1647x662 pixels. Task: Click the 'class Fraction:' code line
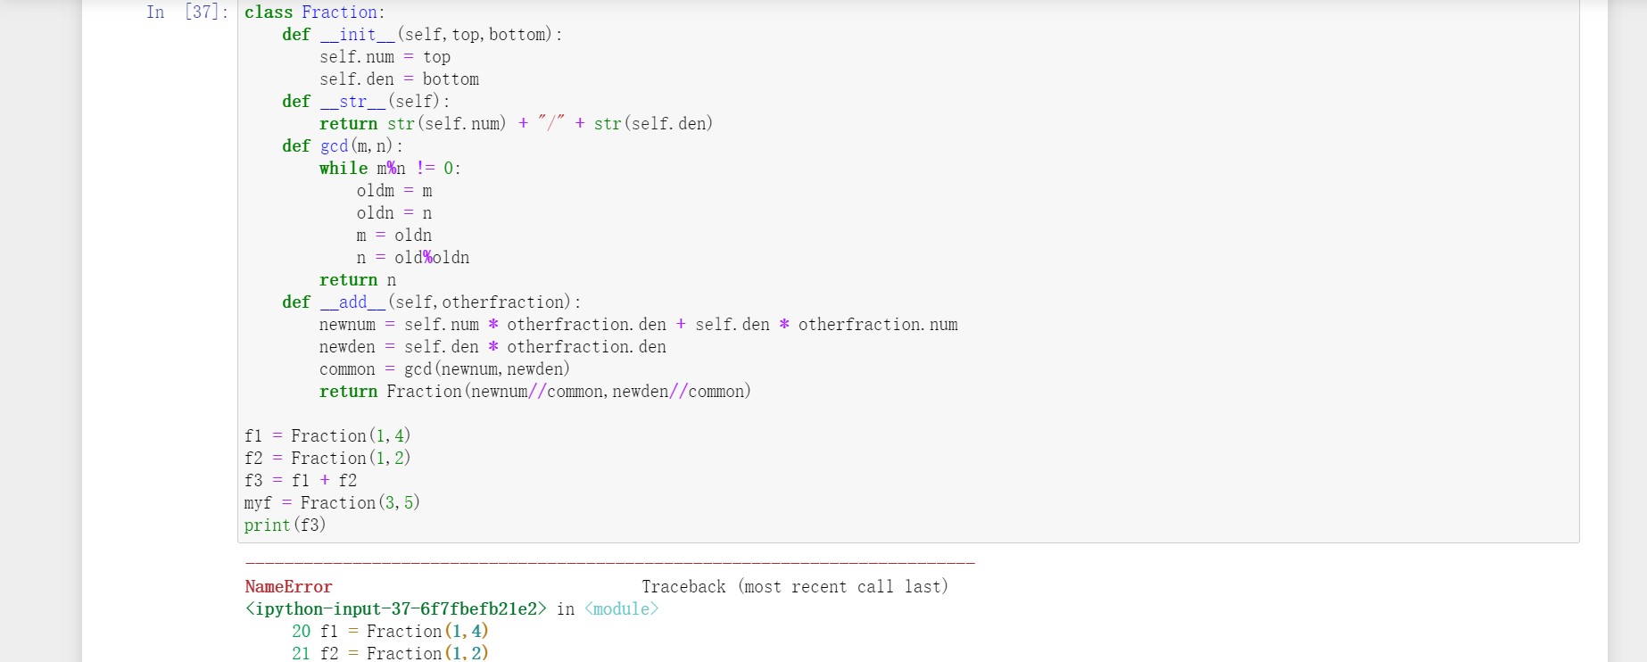click(x=315, y=12)
